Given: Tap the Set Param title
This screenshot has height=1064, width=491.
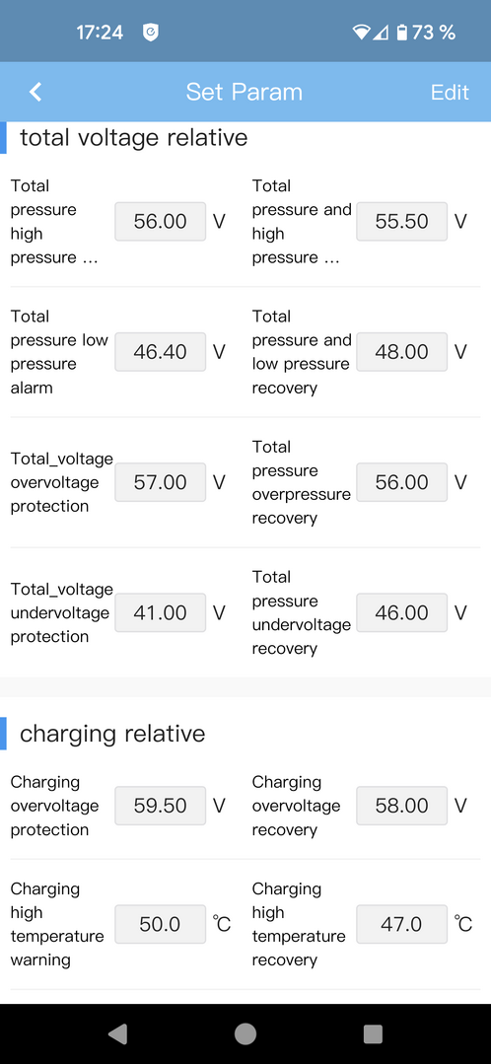Looking at the screenshot, I should coord(245,92).
